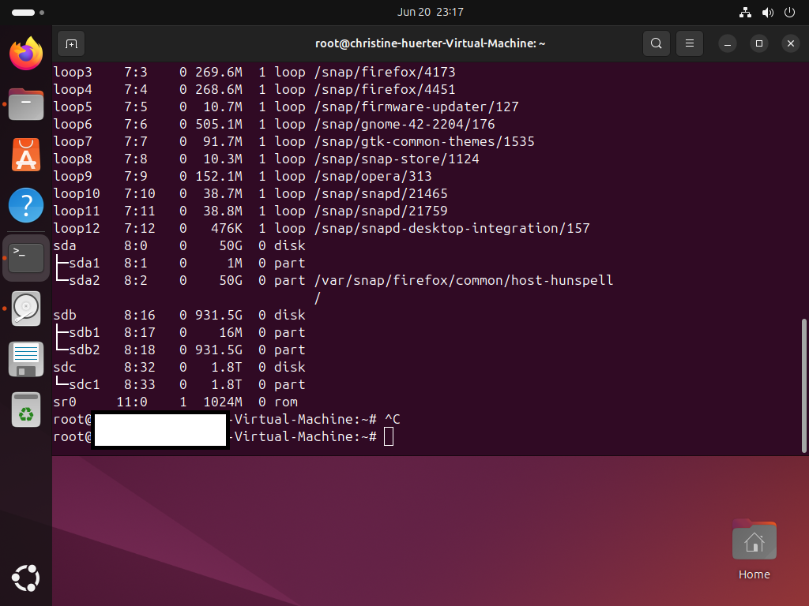This screenshot has height=606, width=809.
Task: Click the device name sr0
Action: pos(65,402)
